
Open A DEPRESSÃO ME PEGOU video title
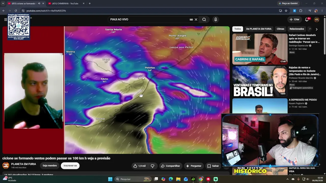(x=303, y=100)
